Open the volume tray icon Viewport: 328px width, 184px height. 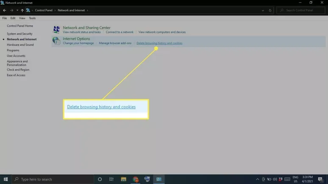[275, 179]
